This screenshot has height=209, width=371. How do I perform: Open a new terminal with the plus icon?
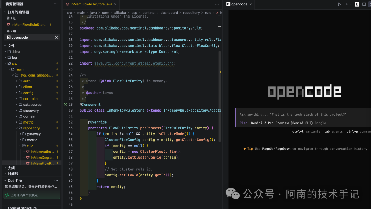point(347,4)
